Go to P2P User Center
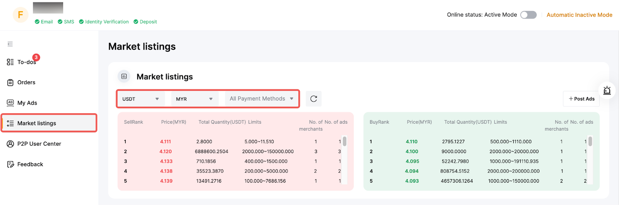Screen dimensions: 619x205 39,144
